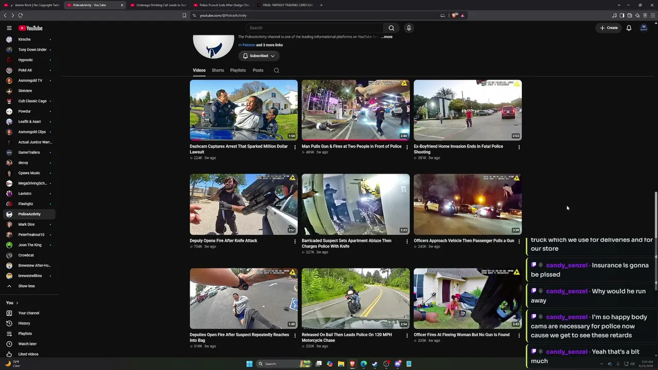Image resolution: width=658 pixels, height=370 pixels.
Task: Go back using the browser back arrow
Action: [5, 15]
